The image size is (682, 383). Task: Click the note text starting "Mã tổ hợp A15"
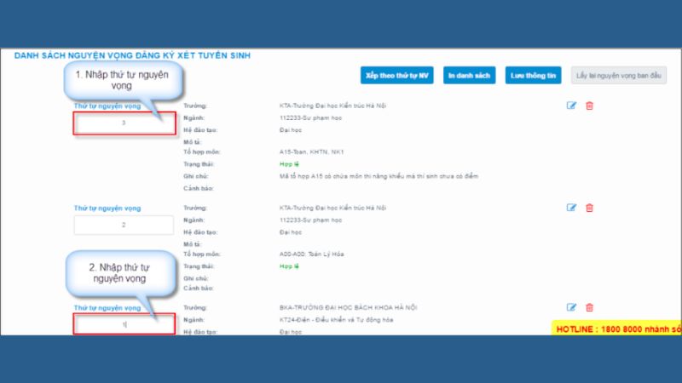(379, 176)
